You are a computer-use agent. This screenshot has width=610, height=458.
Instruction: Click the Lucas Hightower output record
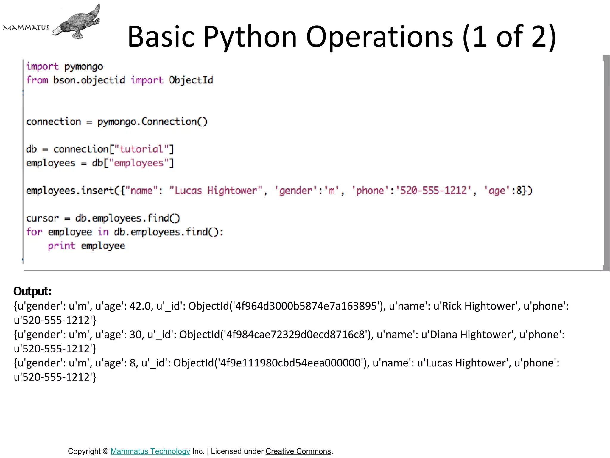tap(287, 370)
